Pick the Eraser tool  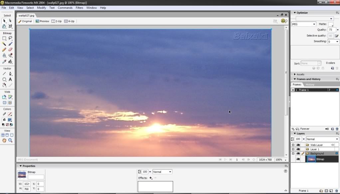coord(10,49)
